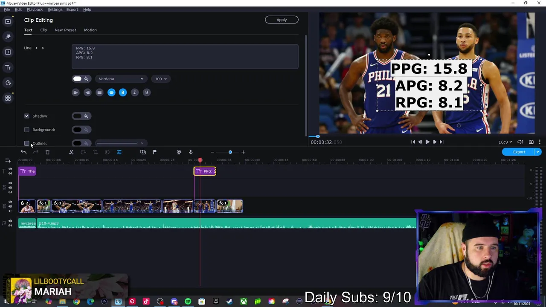The width and height of the screenshot is (546, 307).
Task: Open the font size 100 dropdown
Action: pos(161,79)
